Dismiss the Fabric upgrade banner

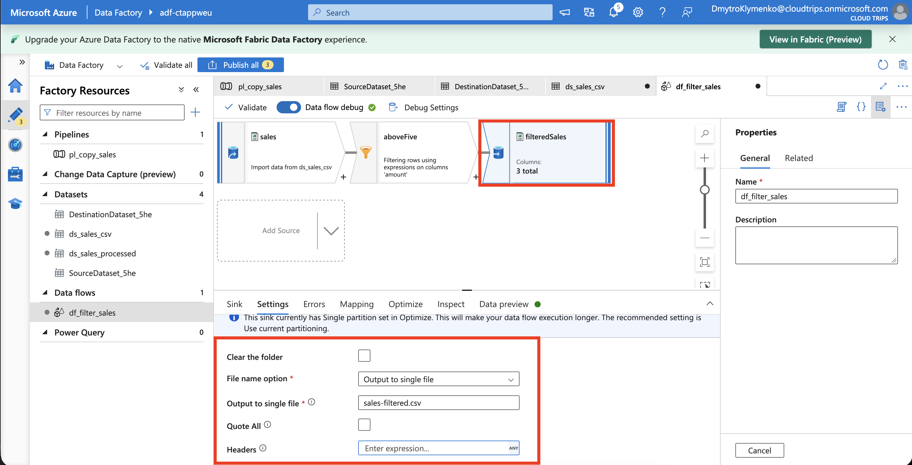(x=892, y=39)
